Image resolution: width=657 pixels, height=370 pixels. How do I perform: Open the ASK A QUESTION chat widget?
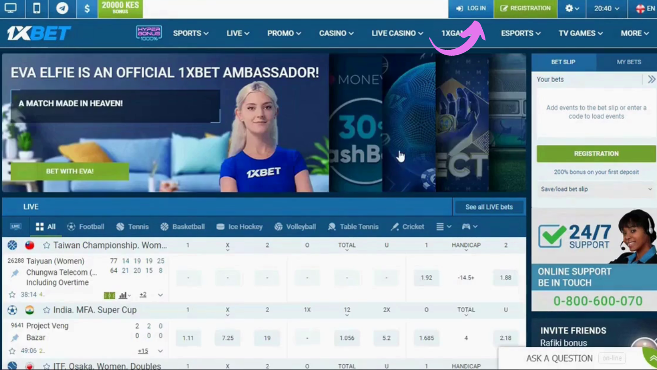click(x=577, y=359)
